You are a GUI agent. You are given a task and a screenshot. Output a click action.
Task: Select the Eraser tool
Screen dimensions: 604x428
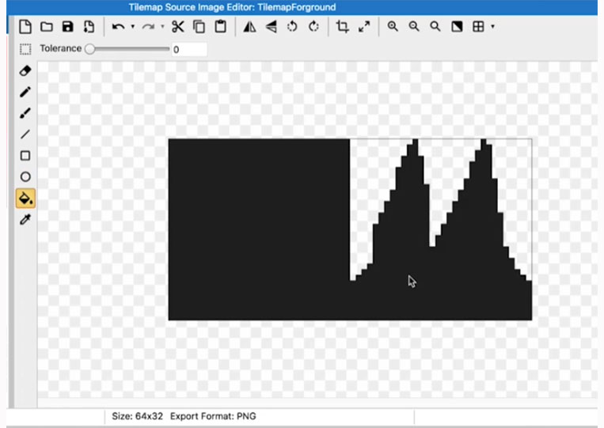[x=25, y=71]
